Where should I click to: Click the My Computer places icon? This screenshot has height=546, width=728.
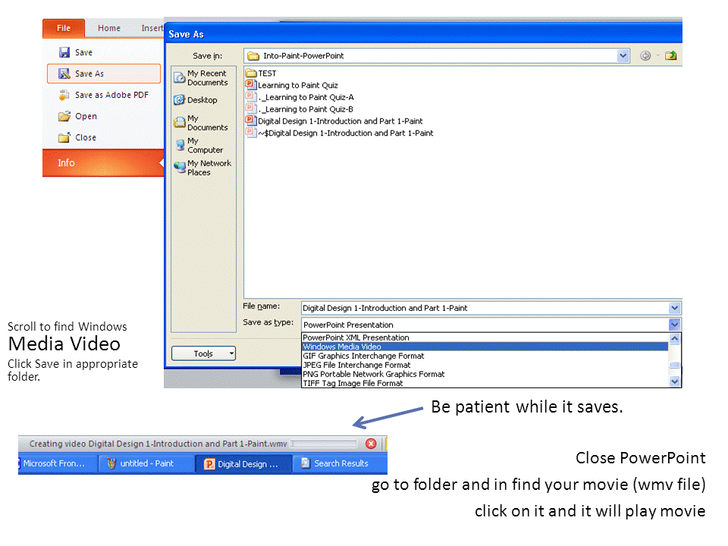(180, 146)
